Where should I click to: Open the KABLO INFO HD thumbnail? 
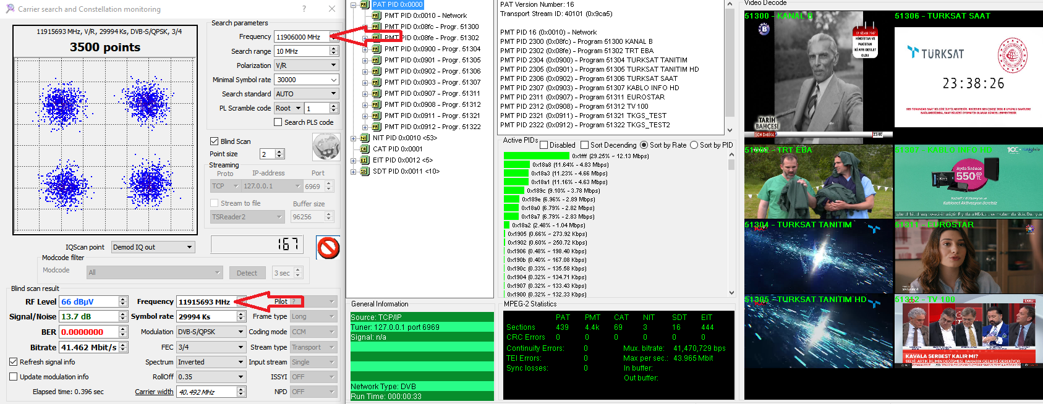click(x=968, y=182)
